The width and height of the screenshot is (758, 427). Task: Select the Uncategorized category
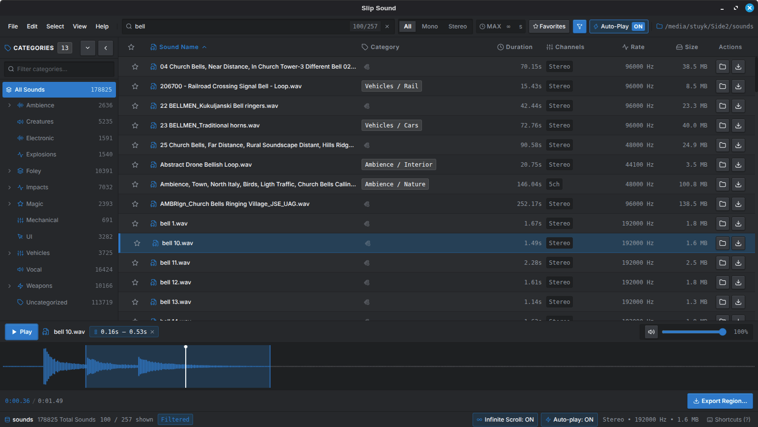[59, 302]
